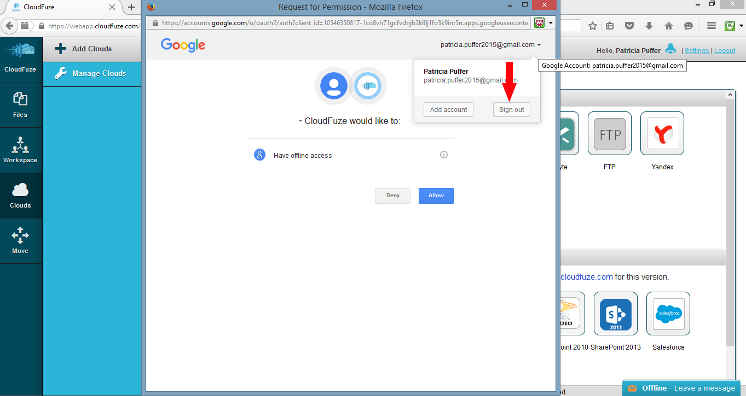746x396 pixels.
Task: Select the CloudFuze browser tab
Action: click(x=60, y=8)
